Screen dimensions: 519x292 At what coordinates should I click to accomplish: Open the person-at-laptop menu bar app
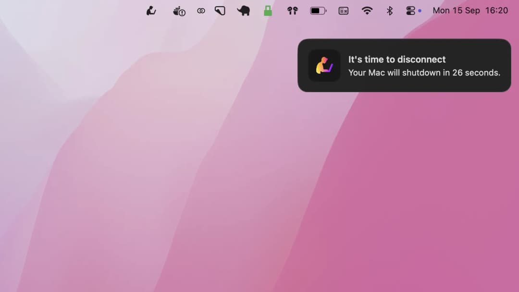coord(151,11)
